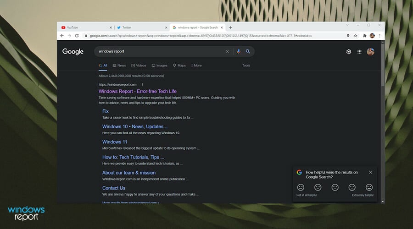Open the three-dot menu beside windowsreport.com URL

coord(142,85)
